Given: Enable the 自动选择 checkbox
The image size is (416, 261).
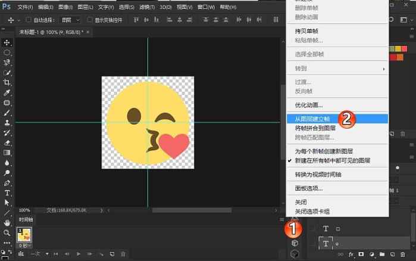Looking at the screenshot, I should [29, 20].
